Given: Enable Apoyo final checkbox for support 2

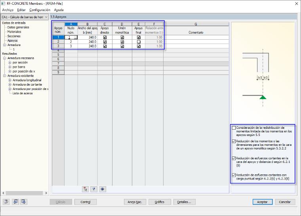Looking at the screenshot, I should [139, 42].
